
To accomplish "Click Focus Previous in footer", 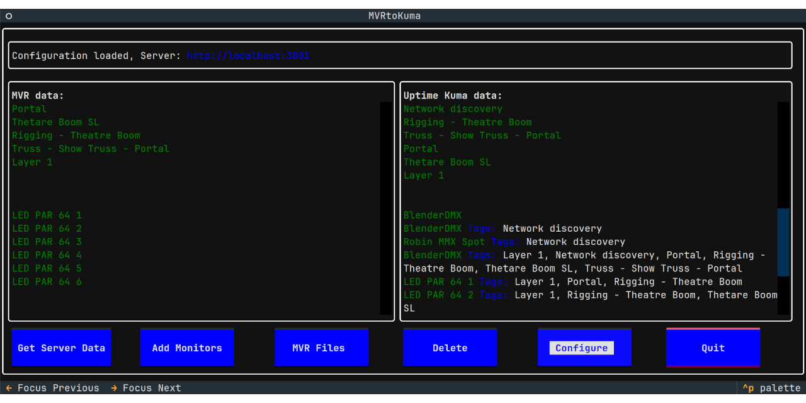I will pos(58,388).
